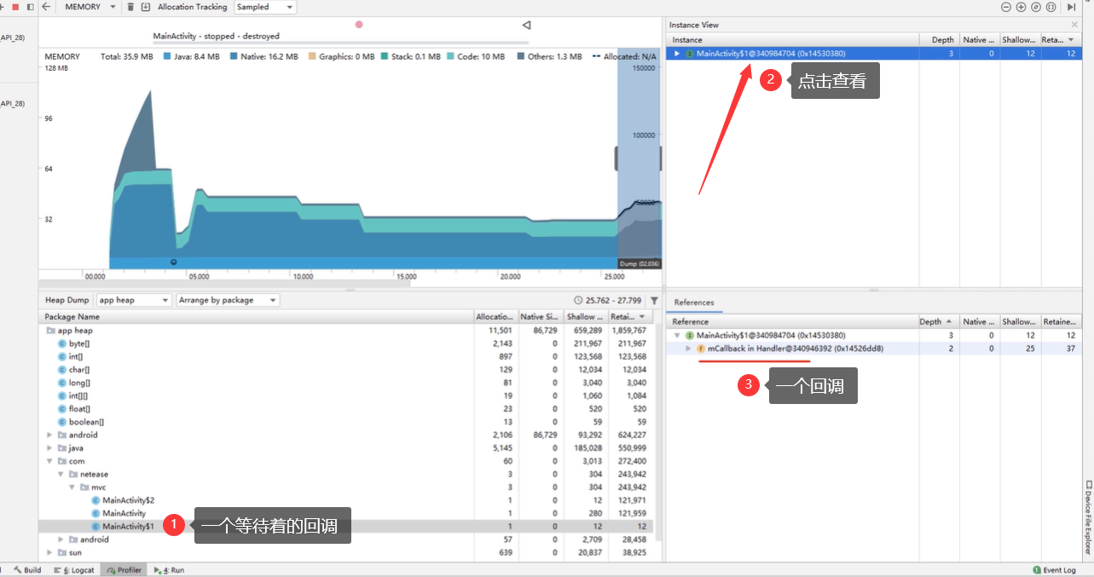1094x577 pixels.
Task: Switch to the References tab
Action: click(x=694, y=303)
